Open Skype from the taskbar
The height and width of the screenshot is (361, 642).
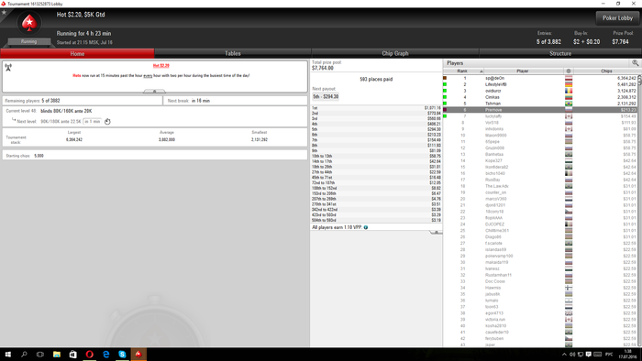pyautogui.click(x=122, y=355)
